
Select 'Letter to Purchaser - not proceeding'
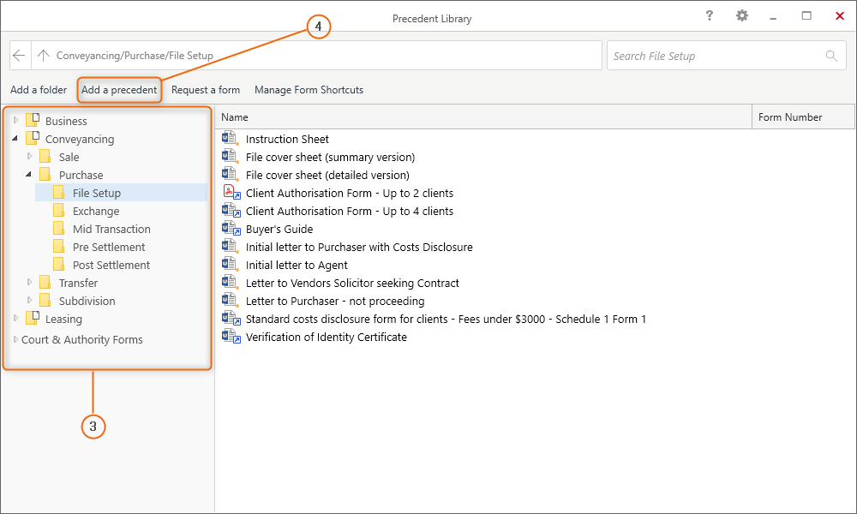335,301
